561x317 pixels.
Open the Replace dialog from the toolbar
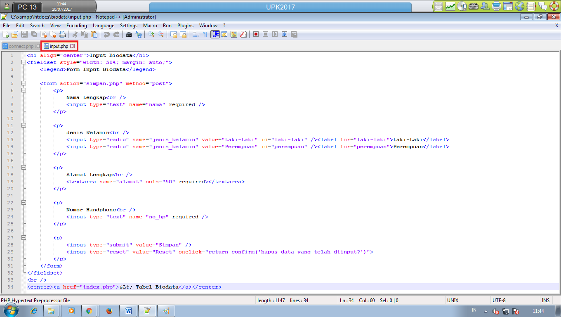pos(139,34)
